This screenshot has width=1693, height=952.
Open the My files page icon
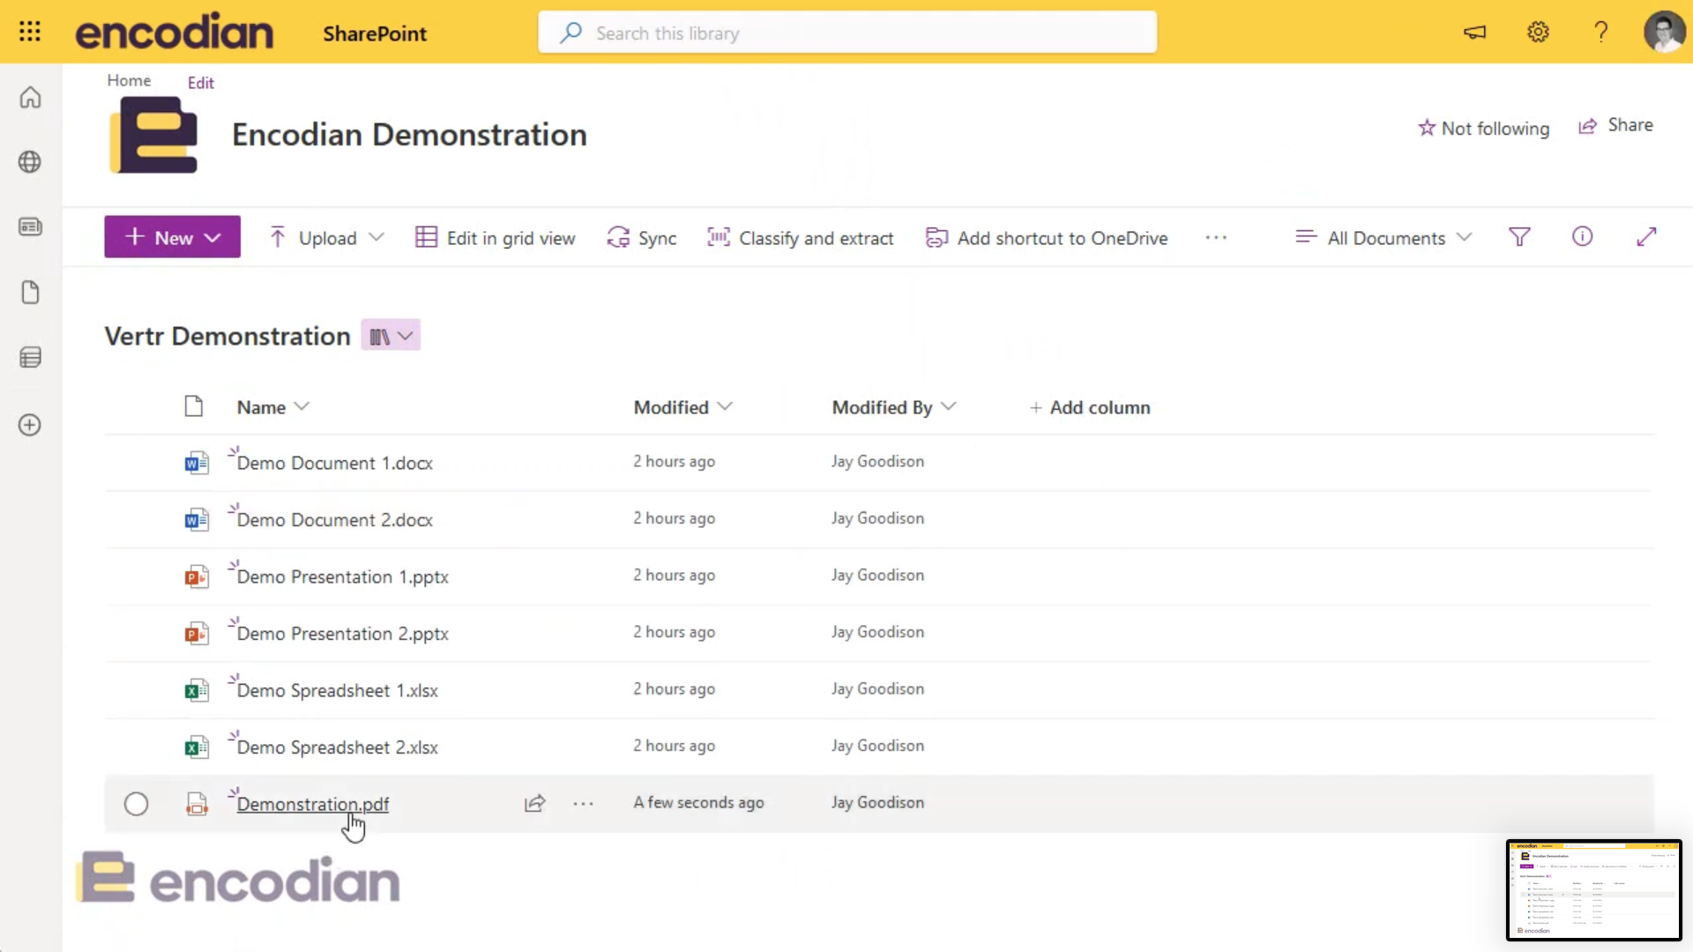point(30,293)
